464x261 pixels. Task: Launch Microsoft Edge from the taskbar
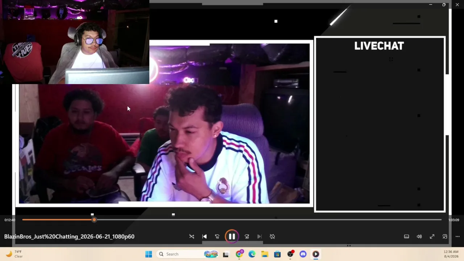pos(252,254)
